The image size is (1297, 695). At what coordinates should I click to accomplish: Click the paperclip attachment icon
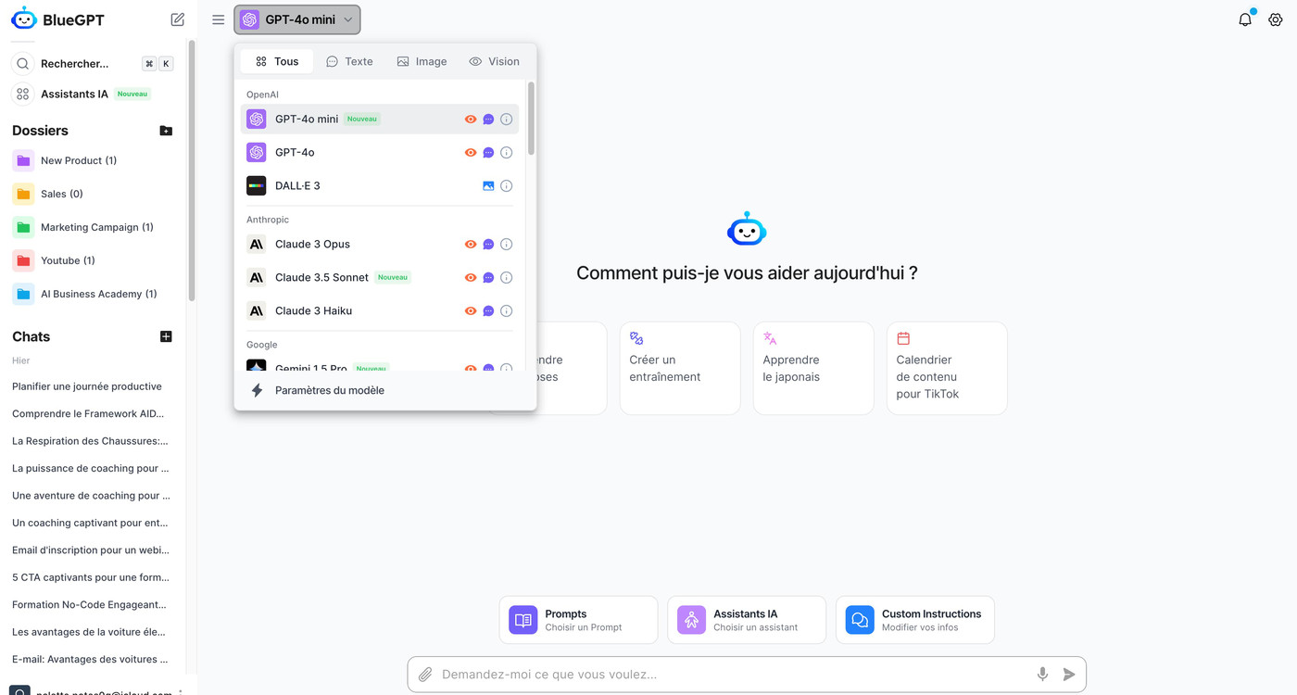coord(426,674)
